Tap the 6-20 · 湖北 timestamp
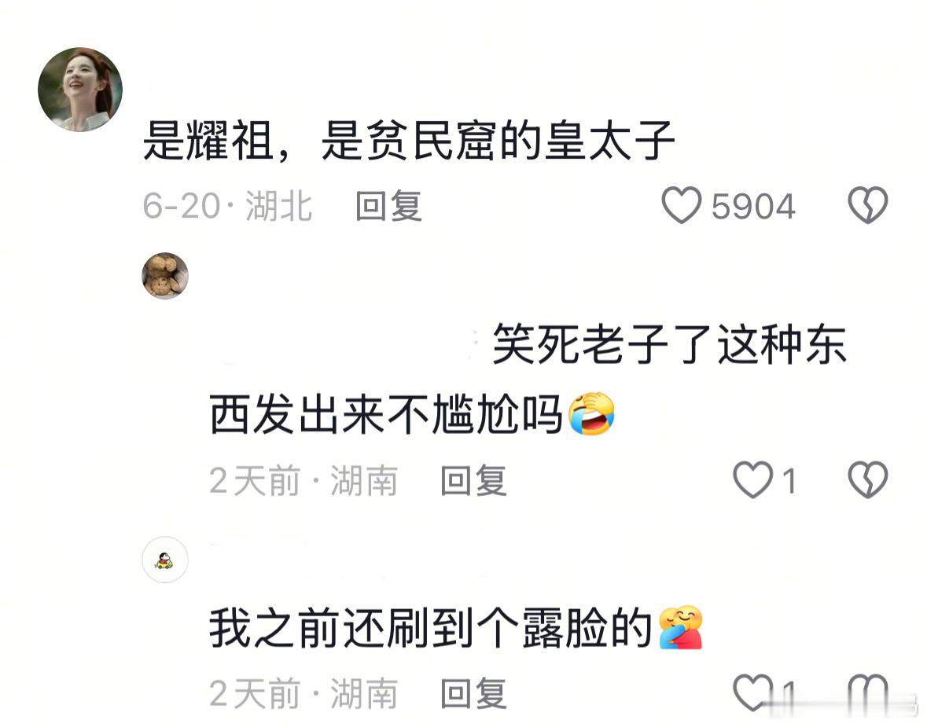Screen dimensions: 927x727 click(227, 206)
